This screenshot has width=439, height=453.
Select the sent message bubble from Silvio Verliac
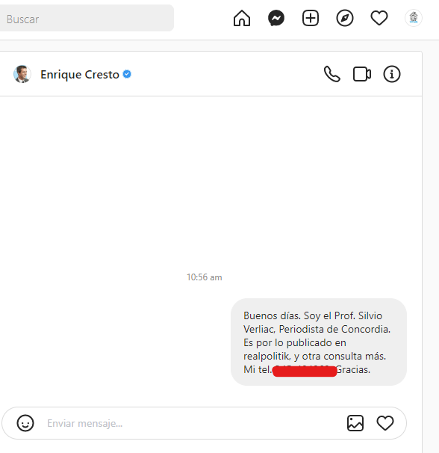[x=319, y=342]
